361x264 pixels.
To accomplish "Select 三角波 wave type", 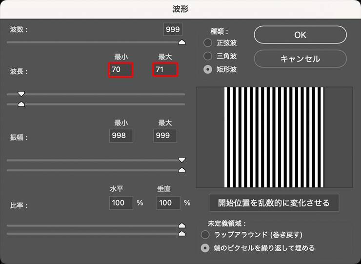I will click(208, 56).
